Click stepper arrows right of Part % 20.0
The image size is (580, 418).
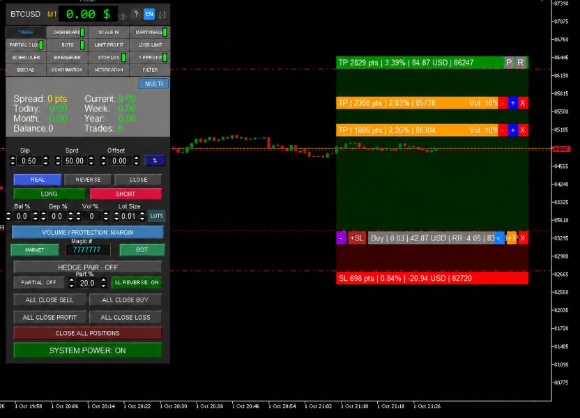[104, 283]
